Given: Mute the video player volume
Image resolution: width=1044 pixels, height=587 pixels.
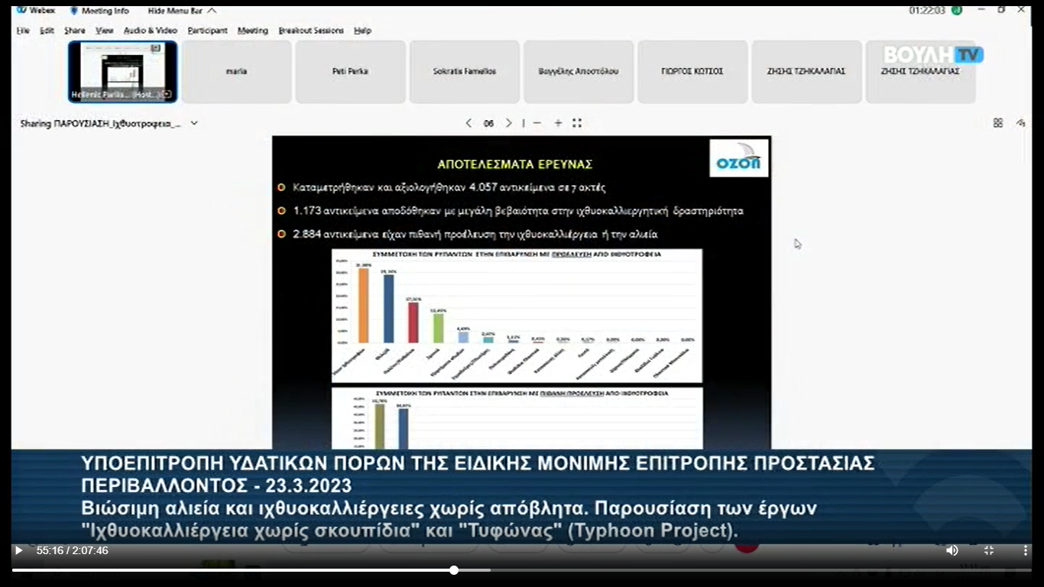Looking at the screenshot, I should 952,550.
